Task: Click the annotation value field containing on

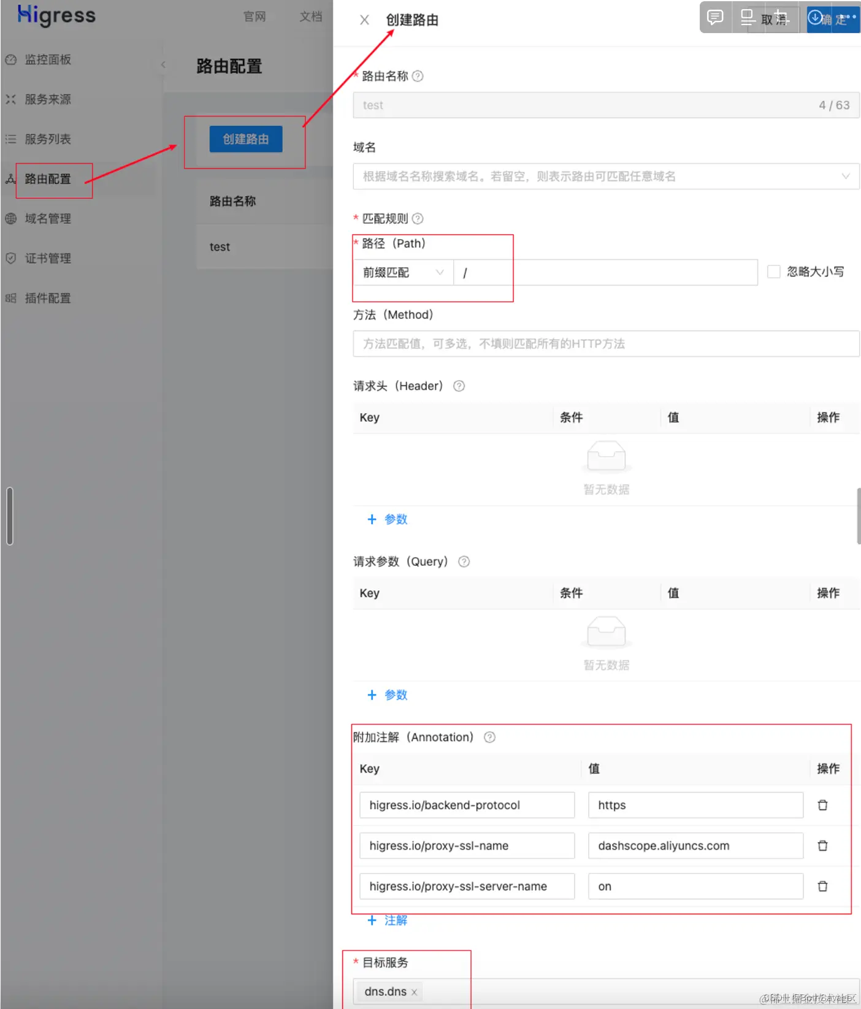Action: coord(696,886)
